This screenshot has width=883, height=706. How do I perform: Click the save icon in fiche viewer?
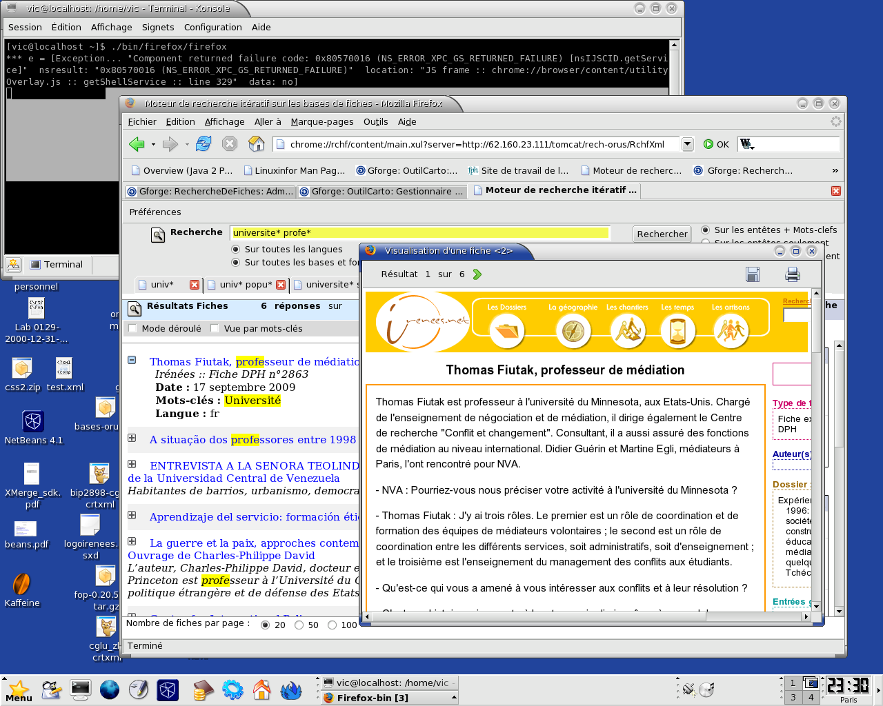coord(753,274)
